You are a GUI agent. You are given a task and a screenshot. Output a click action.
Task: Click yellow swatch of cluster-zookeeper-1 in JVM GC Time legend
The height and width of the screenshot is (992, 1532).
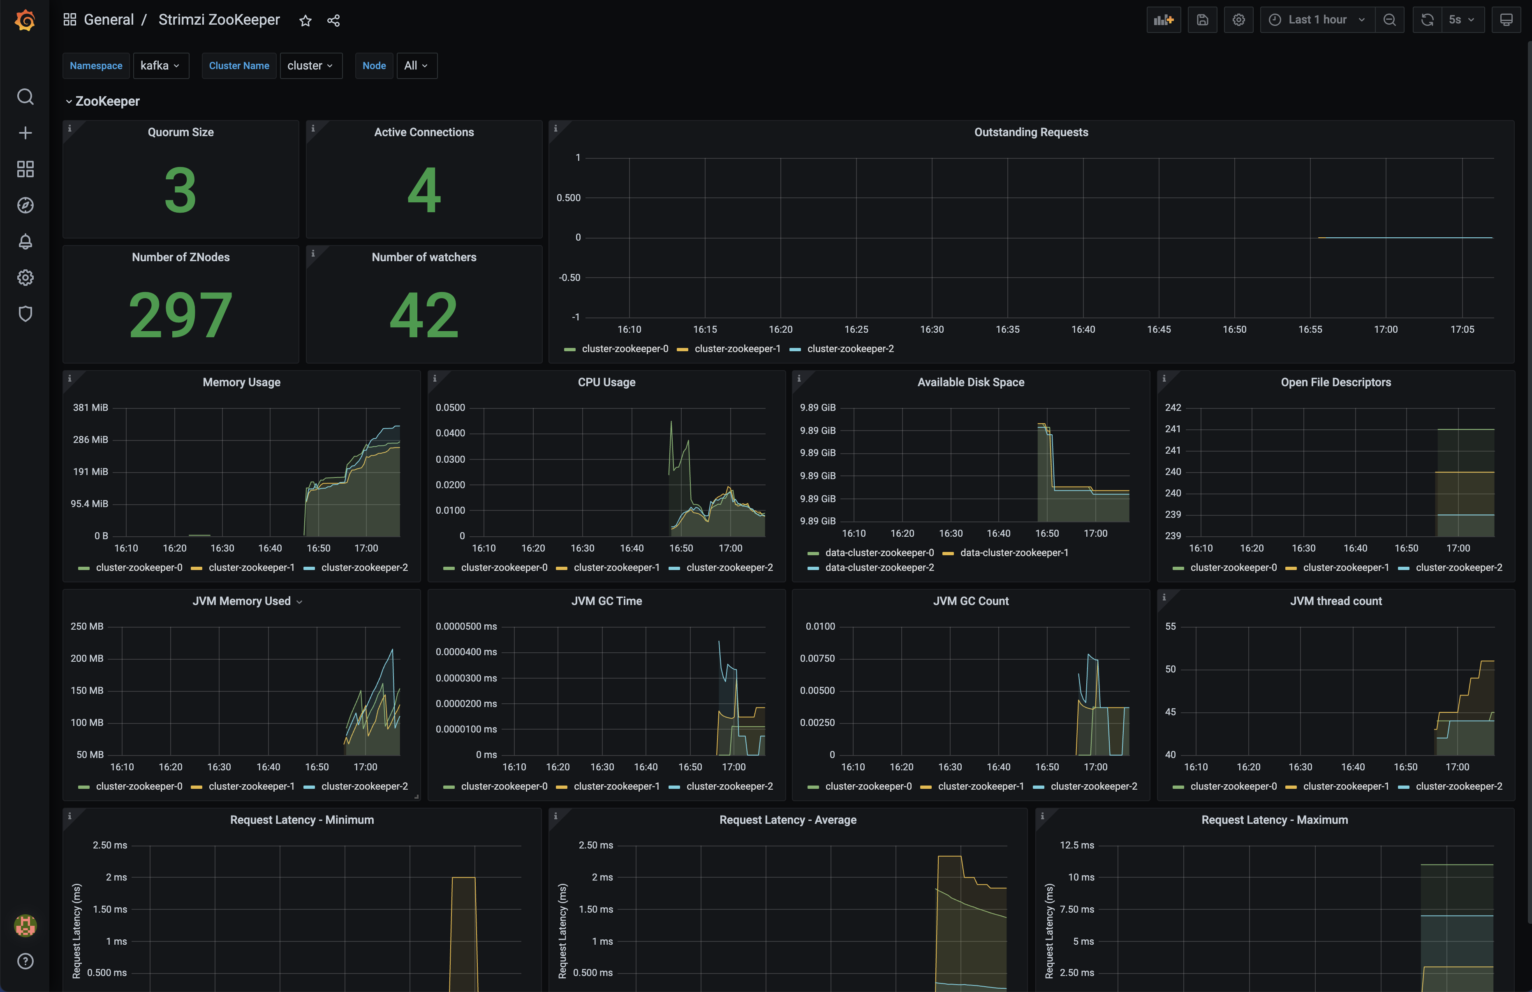coord(561,787)
